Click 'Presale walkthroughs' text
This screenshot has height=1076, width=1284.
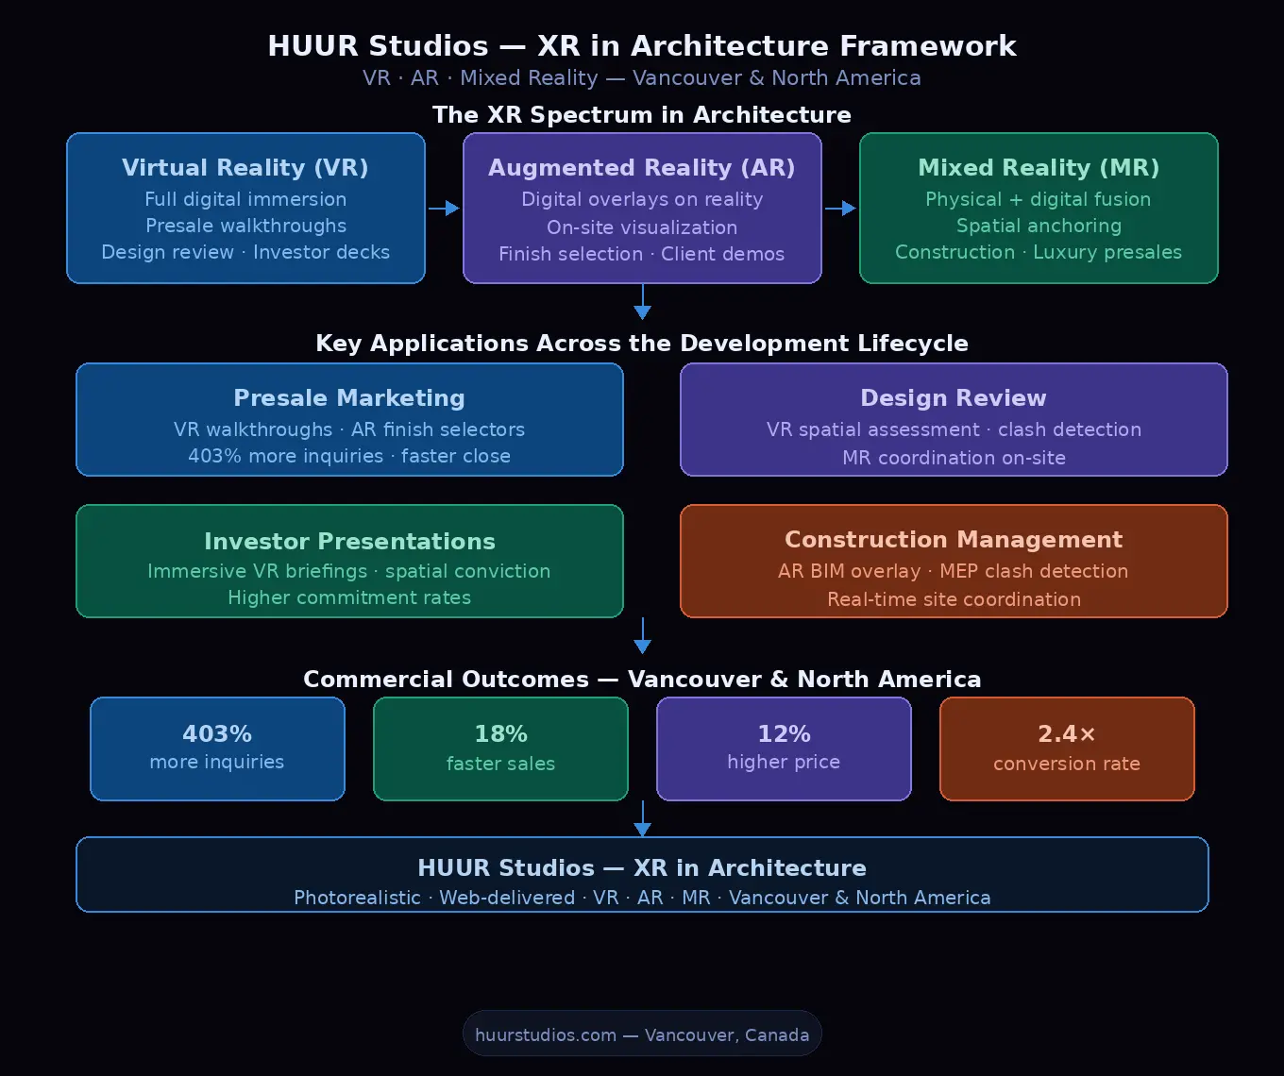click(x=245, y=227)
